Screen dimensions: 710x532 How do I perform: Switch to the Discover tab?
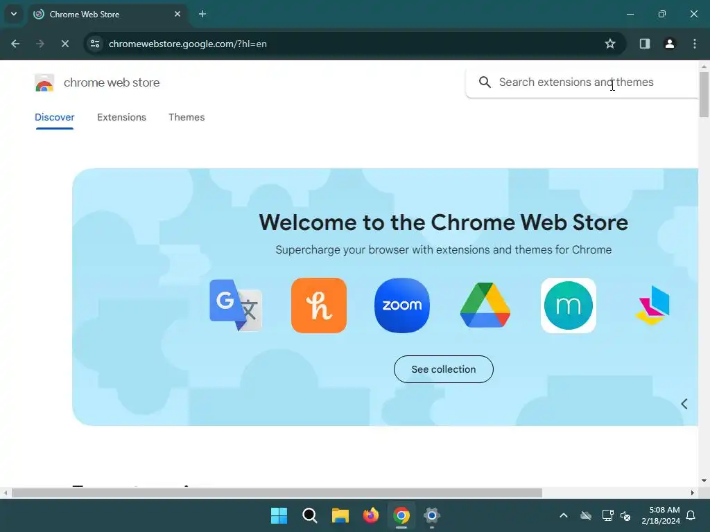coord(54,117)
